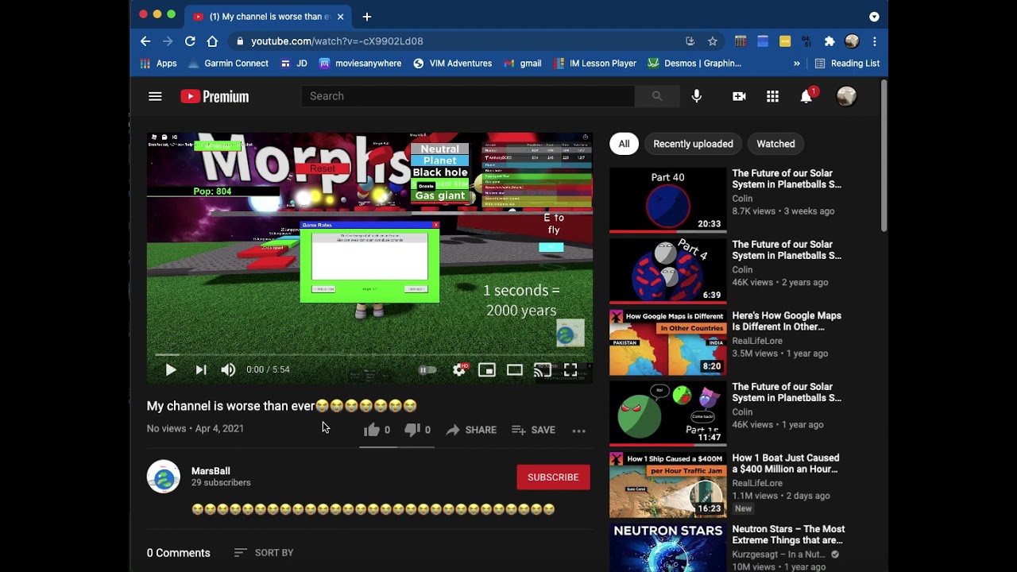Save the video to a playlist
Image resolution: width=1017 pixels, height=572 pixels.
pos(533,430)
